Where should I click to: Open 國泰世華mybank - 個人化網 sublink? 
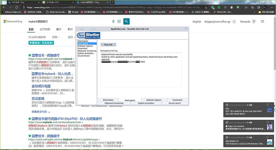tap(52, 74)
